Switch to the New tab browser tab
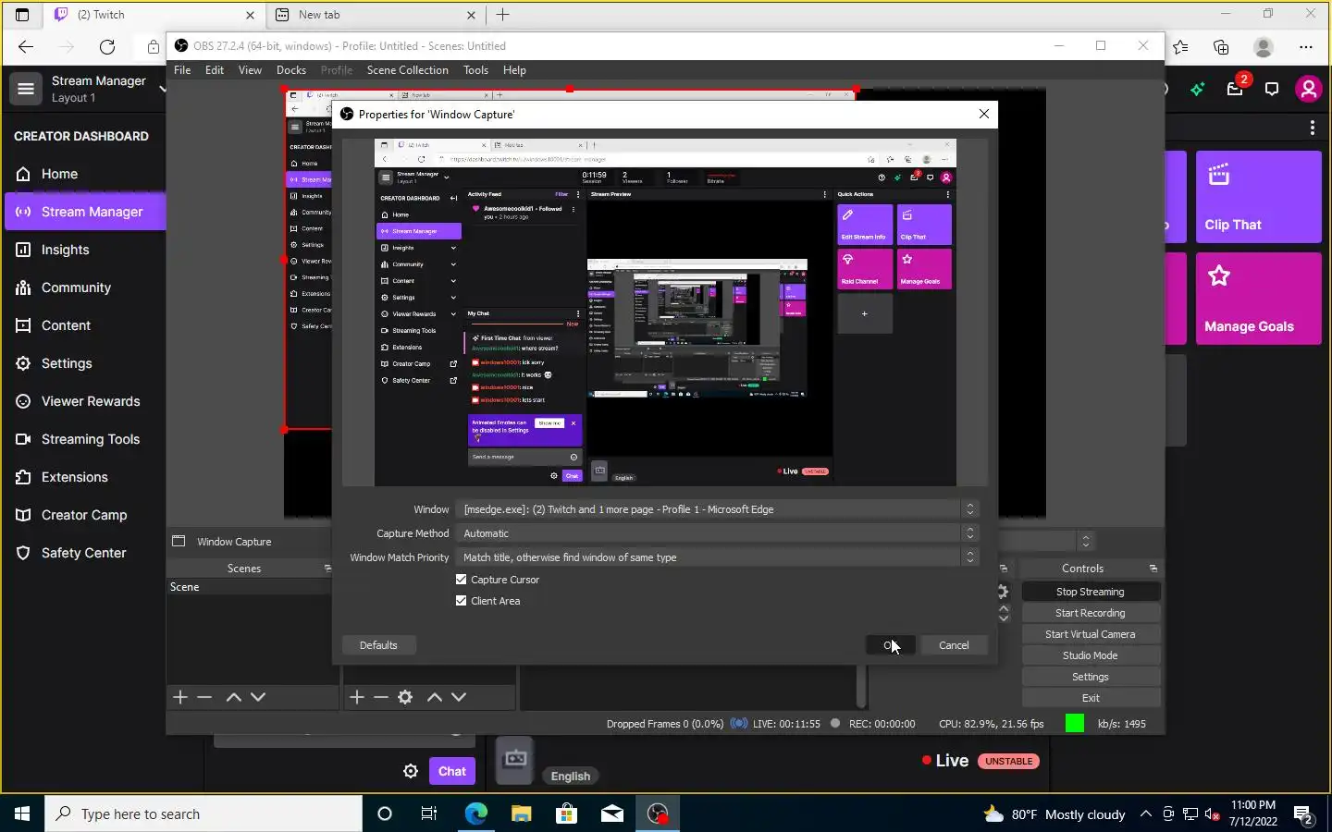Image resolution: width=1332 pixels, height=832 pixels. [375, 15]
